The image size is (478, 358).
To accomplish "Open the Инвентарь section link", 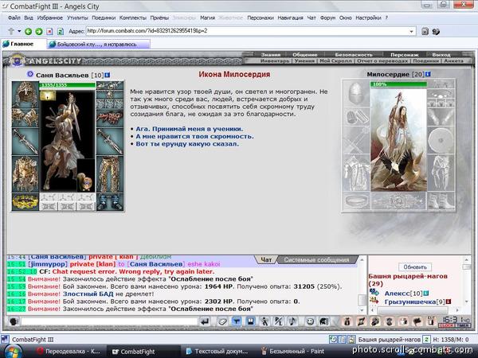I will coord(276,60).
